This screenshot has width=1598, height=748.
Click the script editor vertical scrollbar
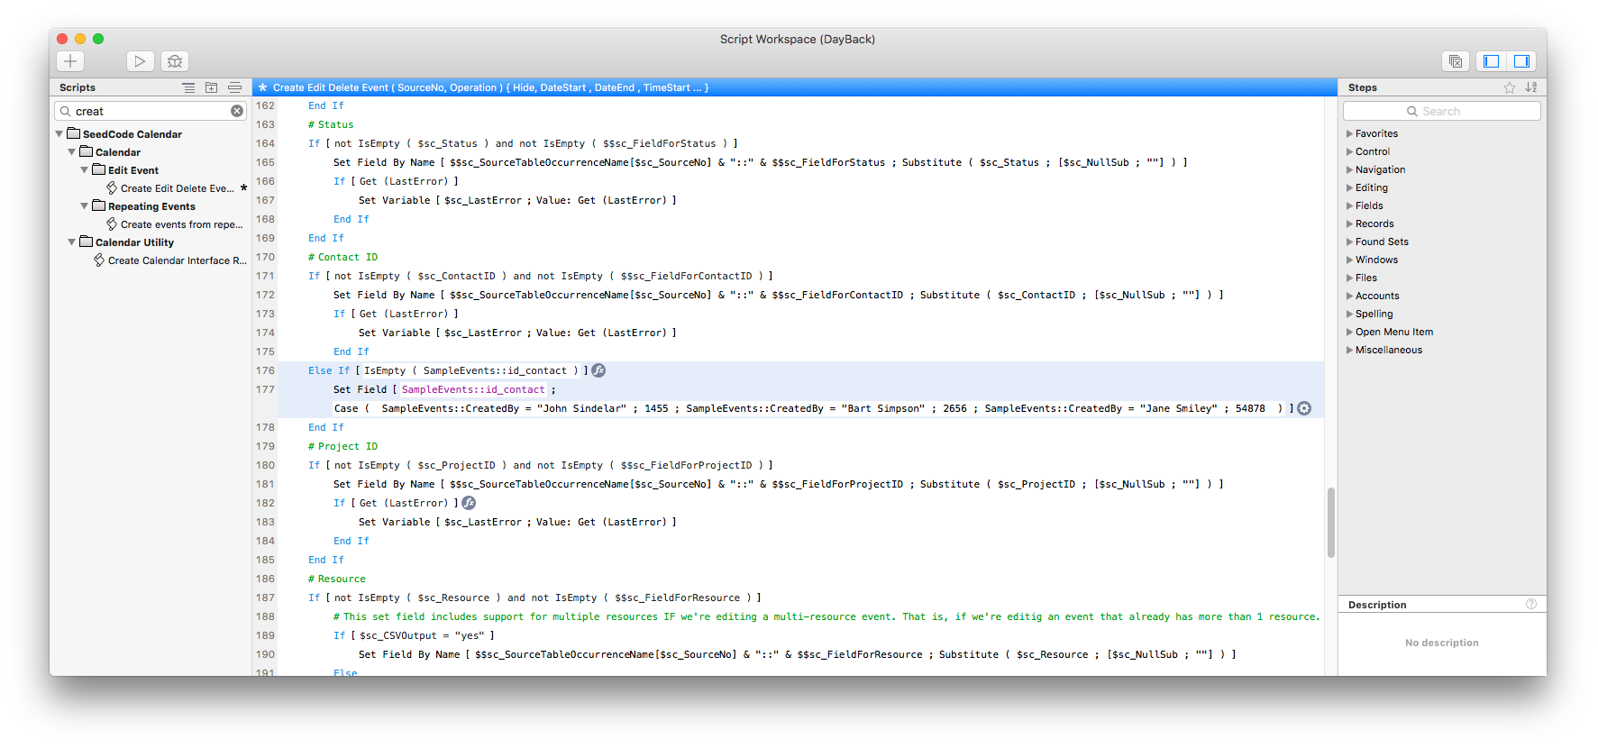coord(1330,523)
